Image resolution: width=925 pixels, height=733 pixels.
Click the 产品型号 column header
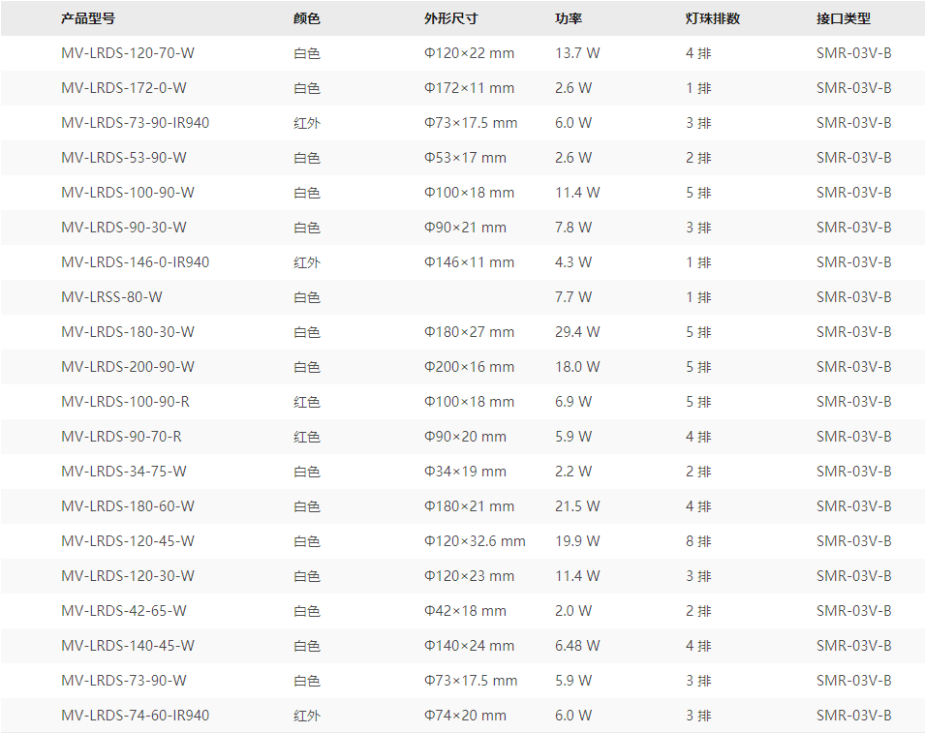(88, 18)
